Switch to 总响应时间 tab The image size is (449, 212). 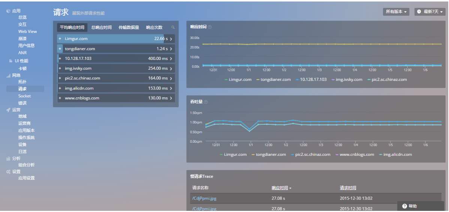tap(101, 27)
